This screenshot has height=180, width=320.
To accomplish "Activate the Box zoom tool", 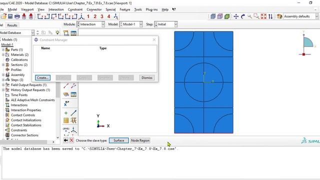I will tap(256, 16).
